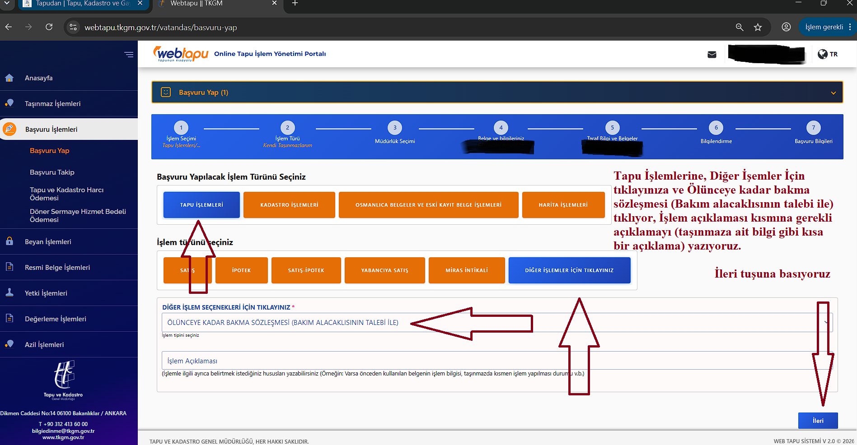Bookmark this page with the star icon
Screen dimensions: 857x445
click(758, 27)
